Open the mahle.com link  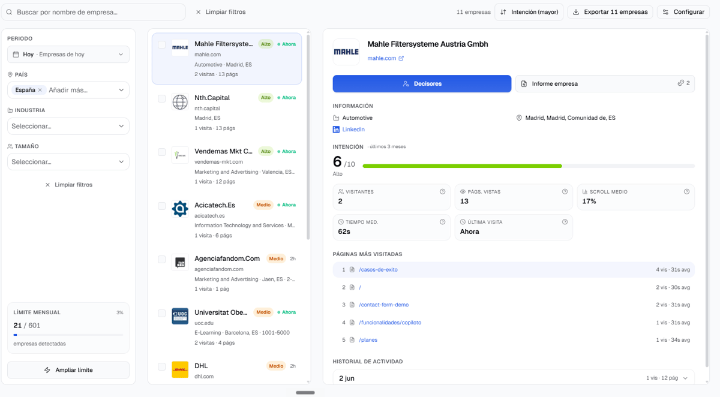(382, 58)
